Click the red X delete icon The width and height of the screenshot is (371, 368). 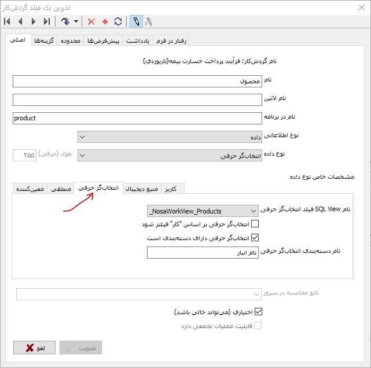[91, 21]
